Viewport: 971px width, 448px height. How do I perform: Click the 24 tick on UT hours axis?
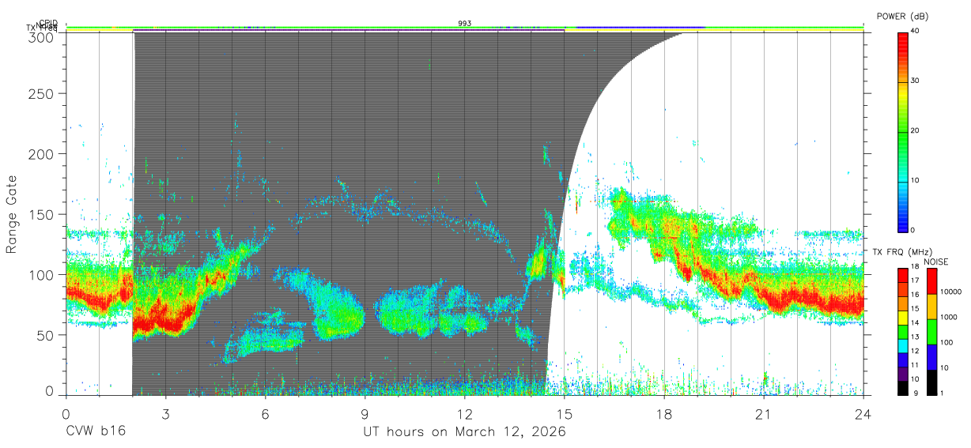[863, 413]
